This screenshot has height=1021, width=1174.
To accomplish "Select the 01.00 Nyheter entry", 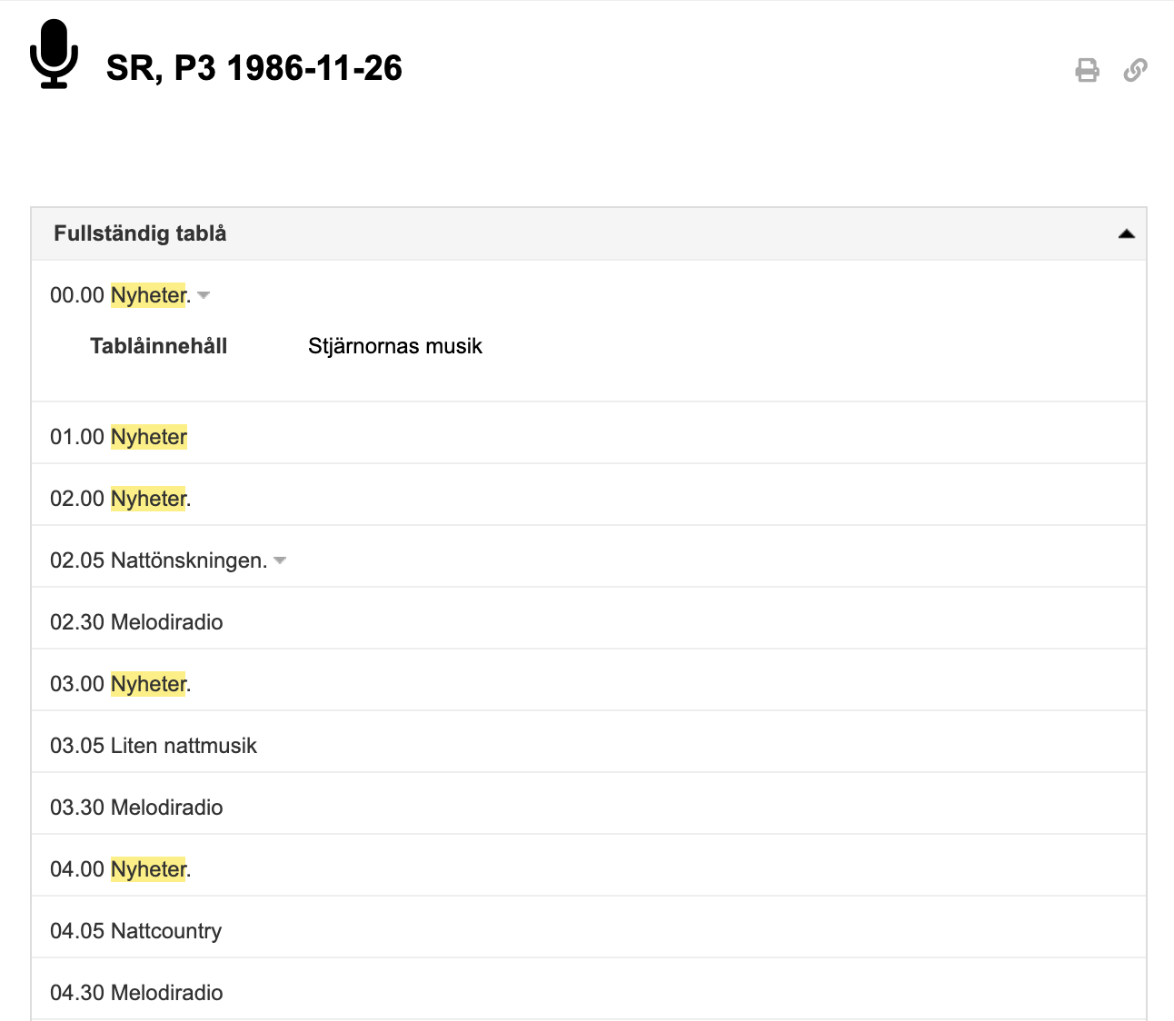I will click(119, 437).
